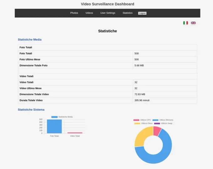The image size is (213, 169).
Task: Click the Foto Totali axis label
Action: [54, 136]
